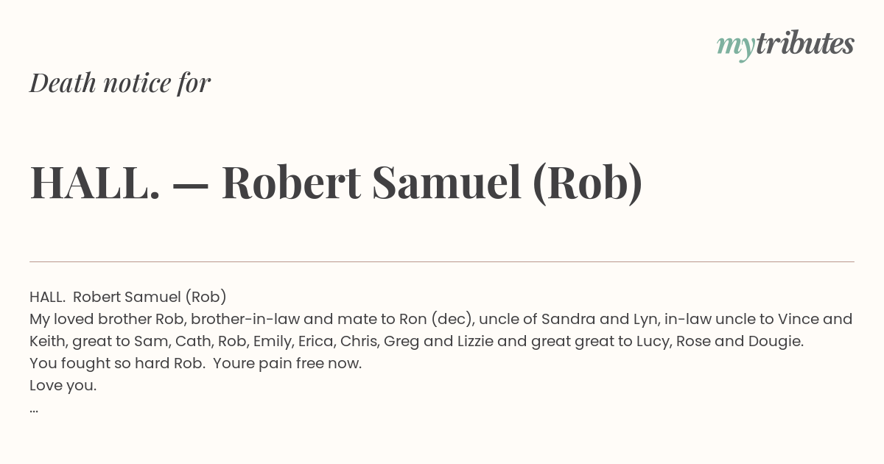Click the word 'Death' in the heading
The height and width of the screenshot is (464, 884).
pyautogui.click(x=63, y=83)
